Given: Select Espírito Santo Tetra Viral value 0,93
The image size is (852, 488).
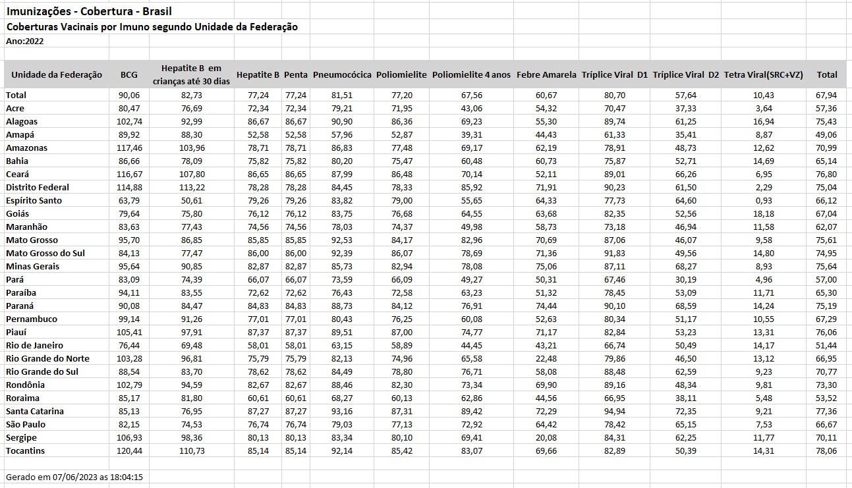Looking at the screenshot, I should [x=764, y=200].
